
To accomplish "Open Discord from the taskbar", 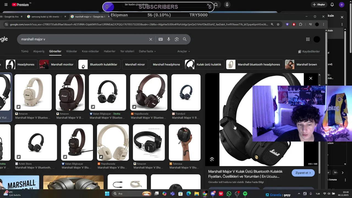I will [x=213, y=194].
